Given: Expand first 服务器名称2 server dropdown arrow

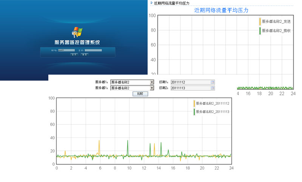Looking at the screenshot, I should pyautogui.click(x=152, y=82).
